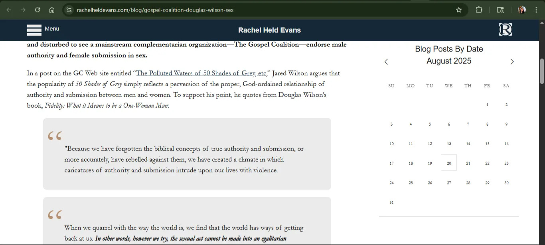545x245 pixels.
Task: Open the hamburger Menu icon
Action: point(34,30)
